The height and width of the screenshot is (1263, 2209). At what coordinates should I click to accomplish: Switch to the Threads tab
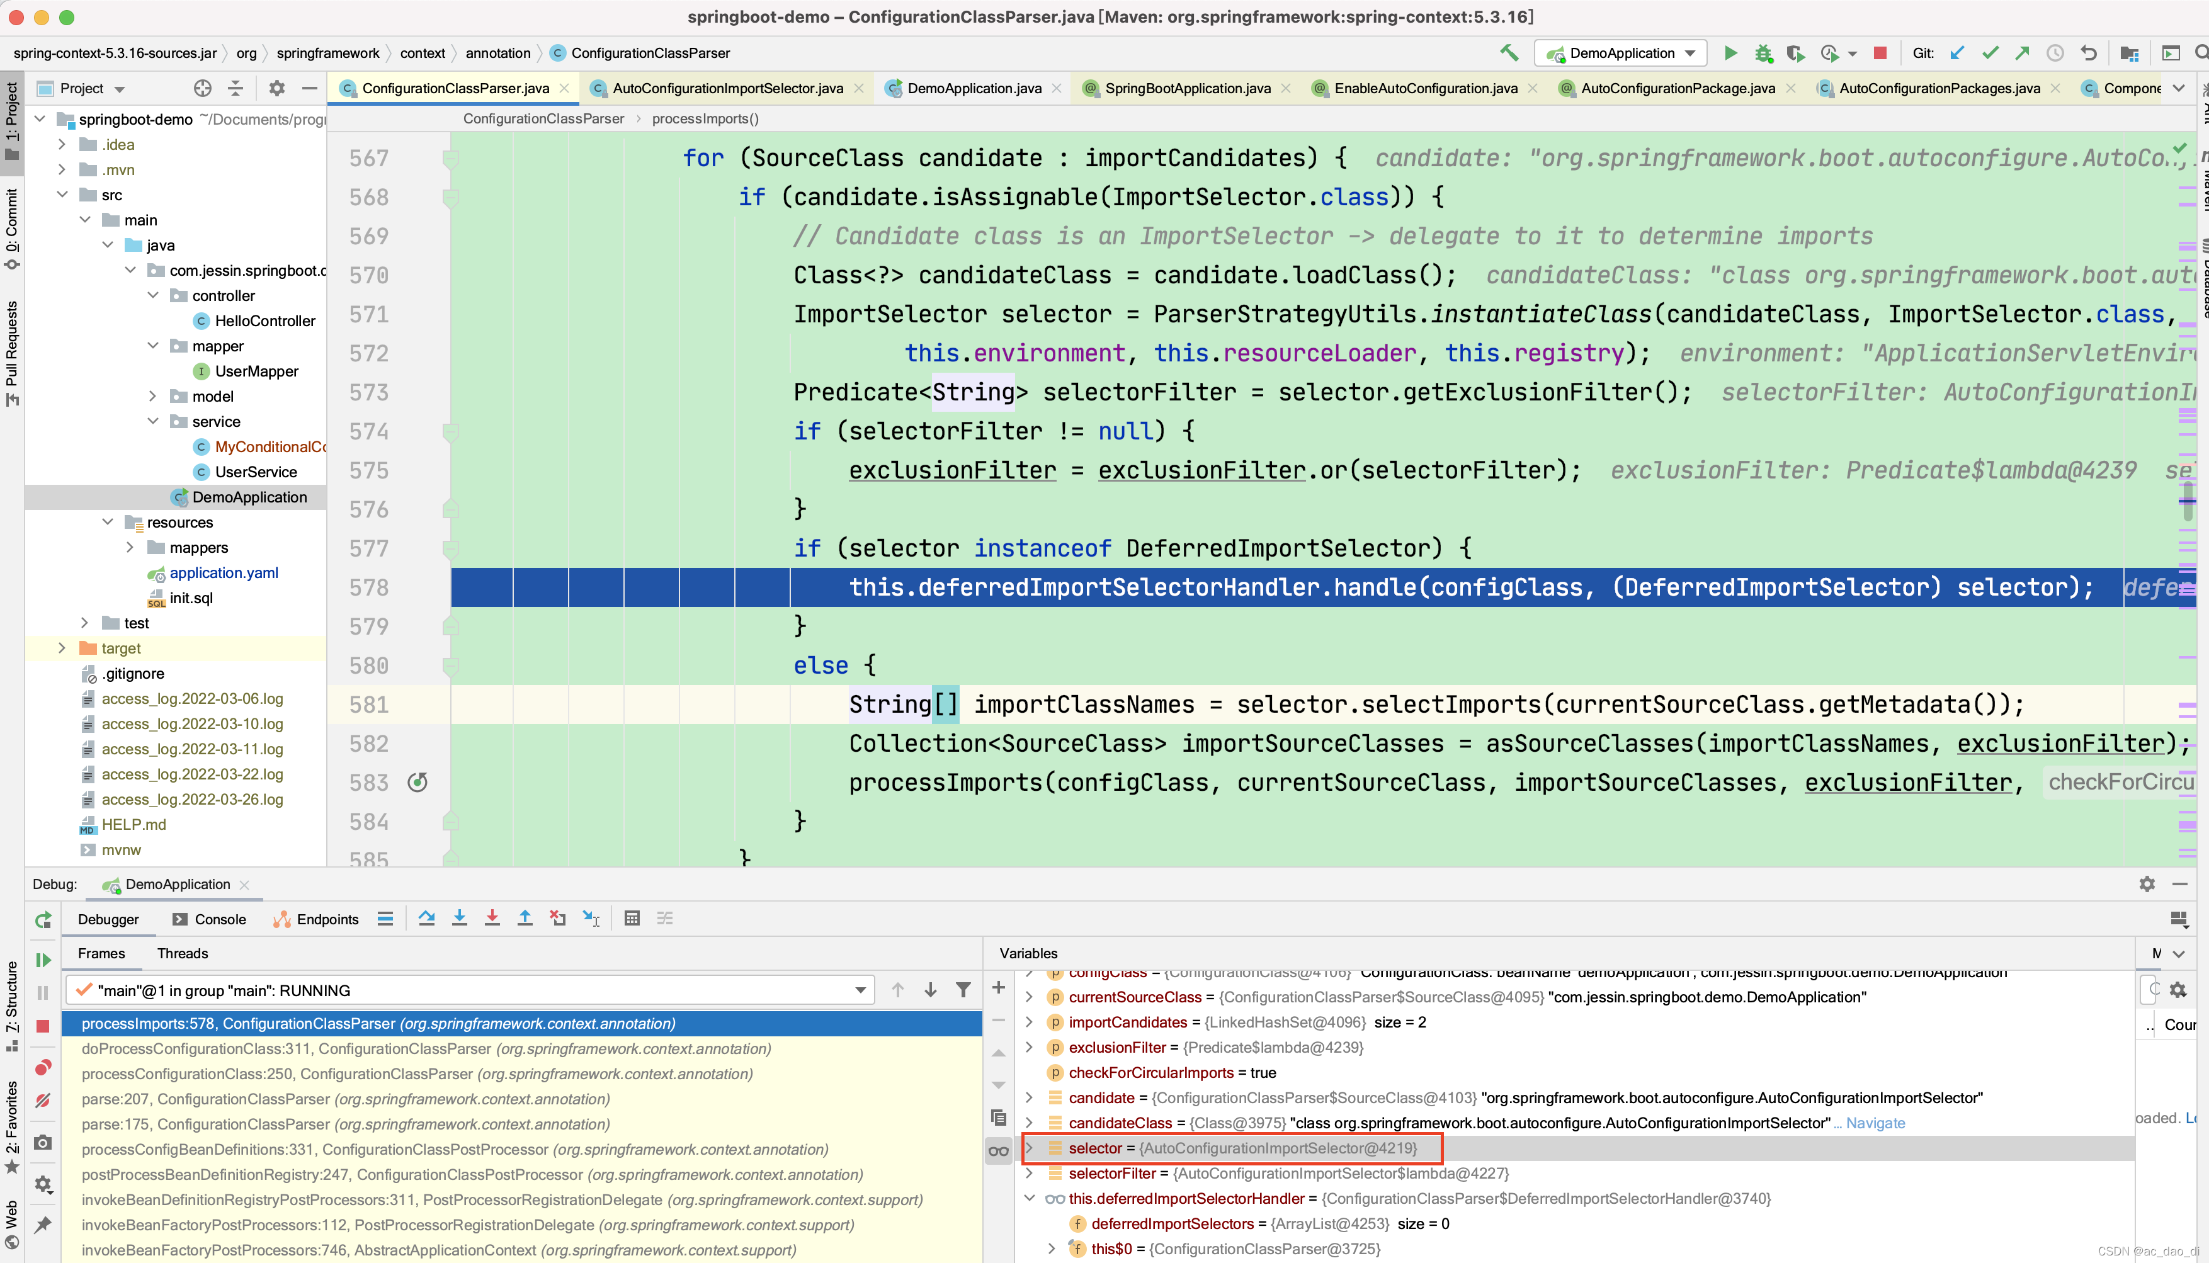coord(182,953)
